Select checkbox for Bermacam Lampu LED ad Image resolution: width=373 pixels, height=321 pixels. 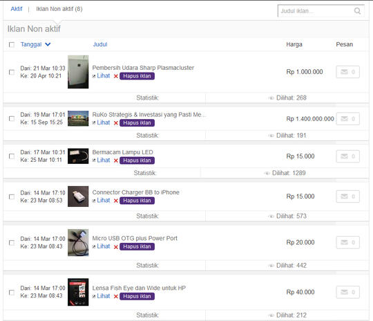pyautogui.click(x=12, y=156)
